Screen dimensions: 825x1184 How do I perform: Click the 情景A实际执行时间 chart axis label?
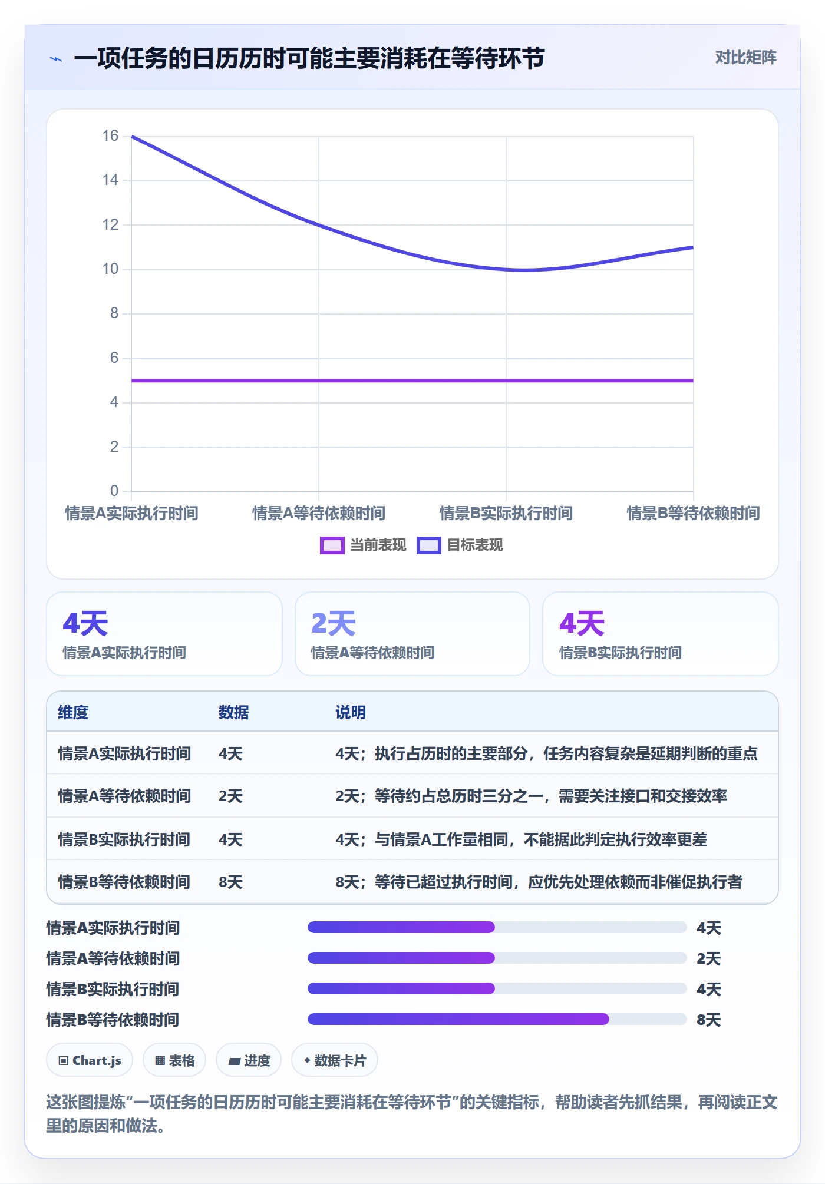point(131,513)
